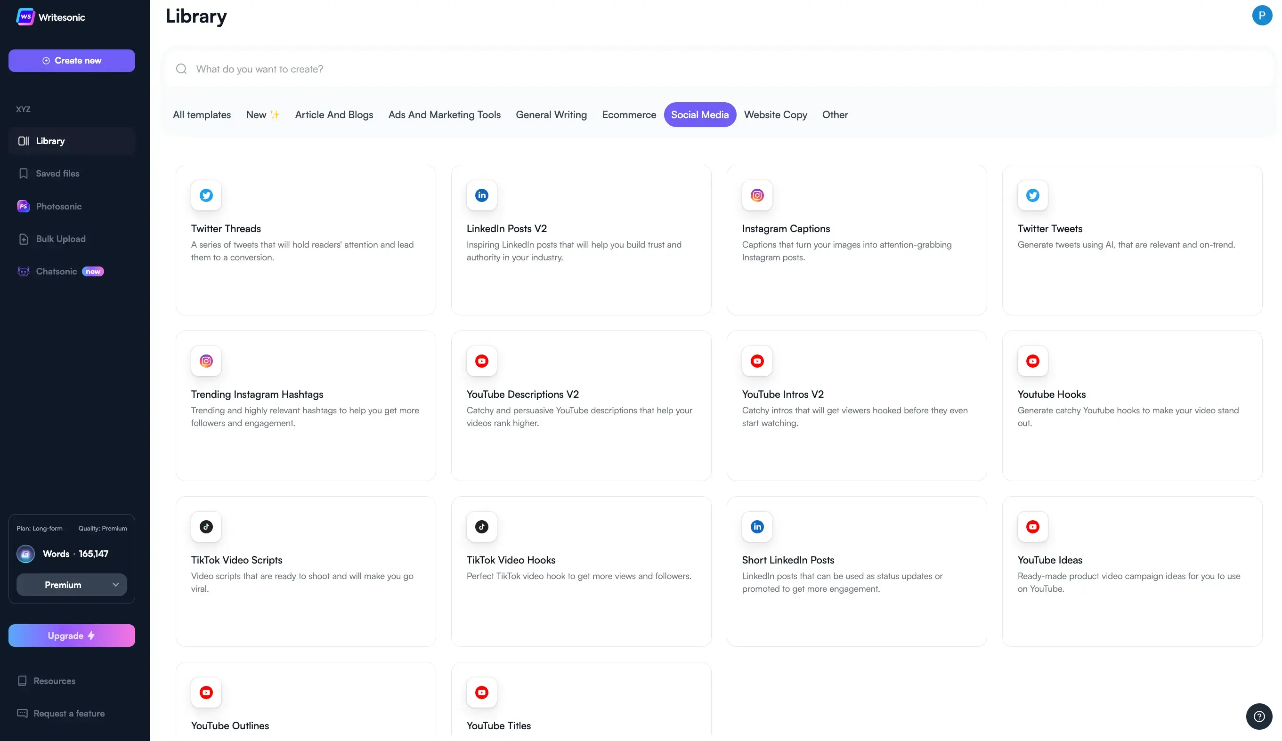Click the Chatsonic sidebar icon

[x=24, y=272]
